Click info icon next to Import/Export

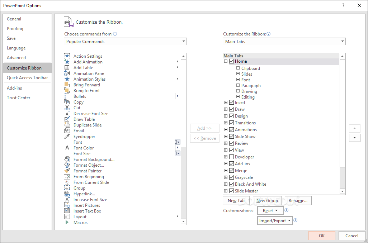pyautogui.click(x=296, y=220)
